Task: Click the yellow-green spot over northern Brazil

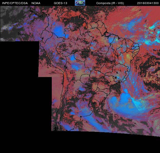Action: (117, 40)
